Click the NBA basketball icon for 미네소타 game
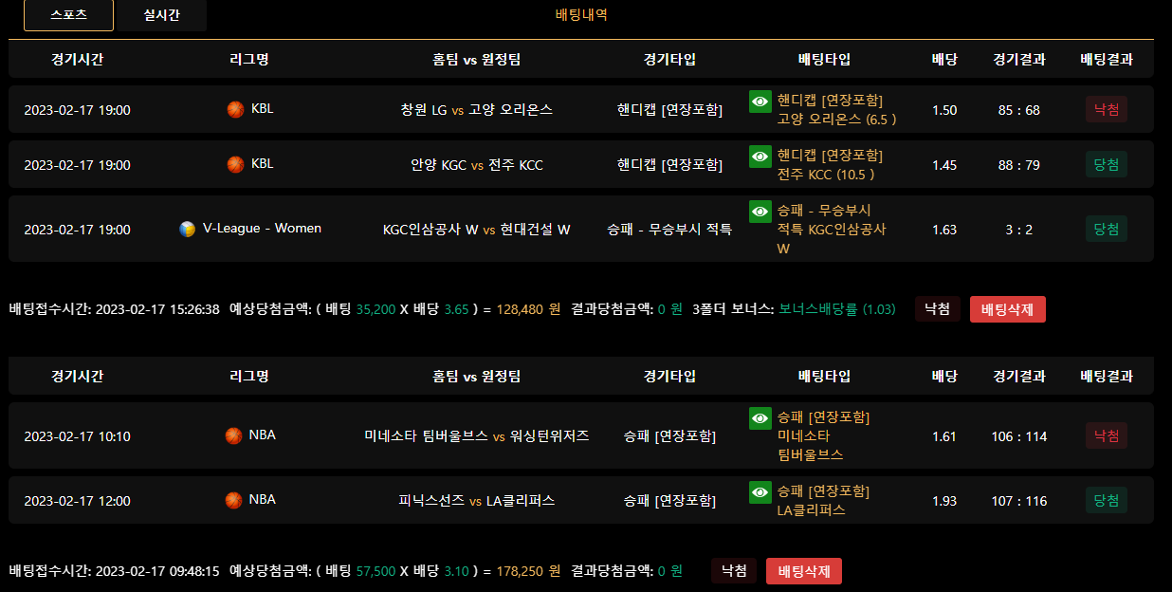1172x592 pixels. [x=233, y=435]
